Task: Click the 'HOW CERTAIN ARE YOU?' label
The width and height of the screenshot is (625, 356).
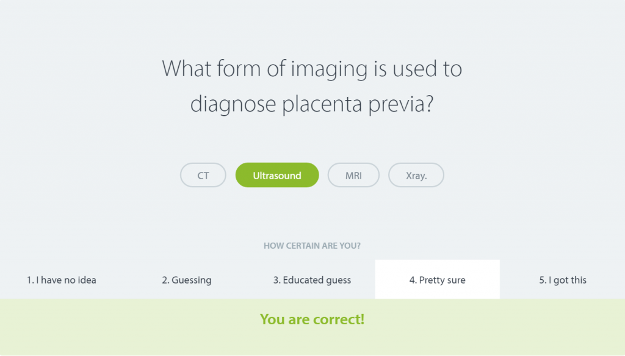Action: [x=312, y=246]
